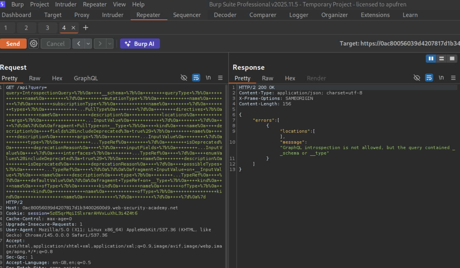Viewport: 460px width, 268px height.
Task: Expand the back history dropdown arrow
Action: pyautogui.click(x=88, y=44)
